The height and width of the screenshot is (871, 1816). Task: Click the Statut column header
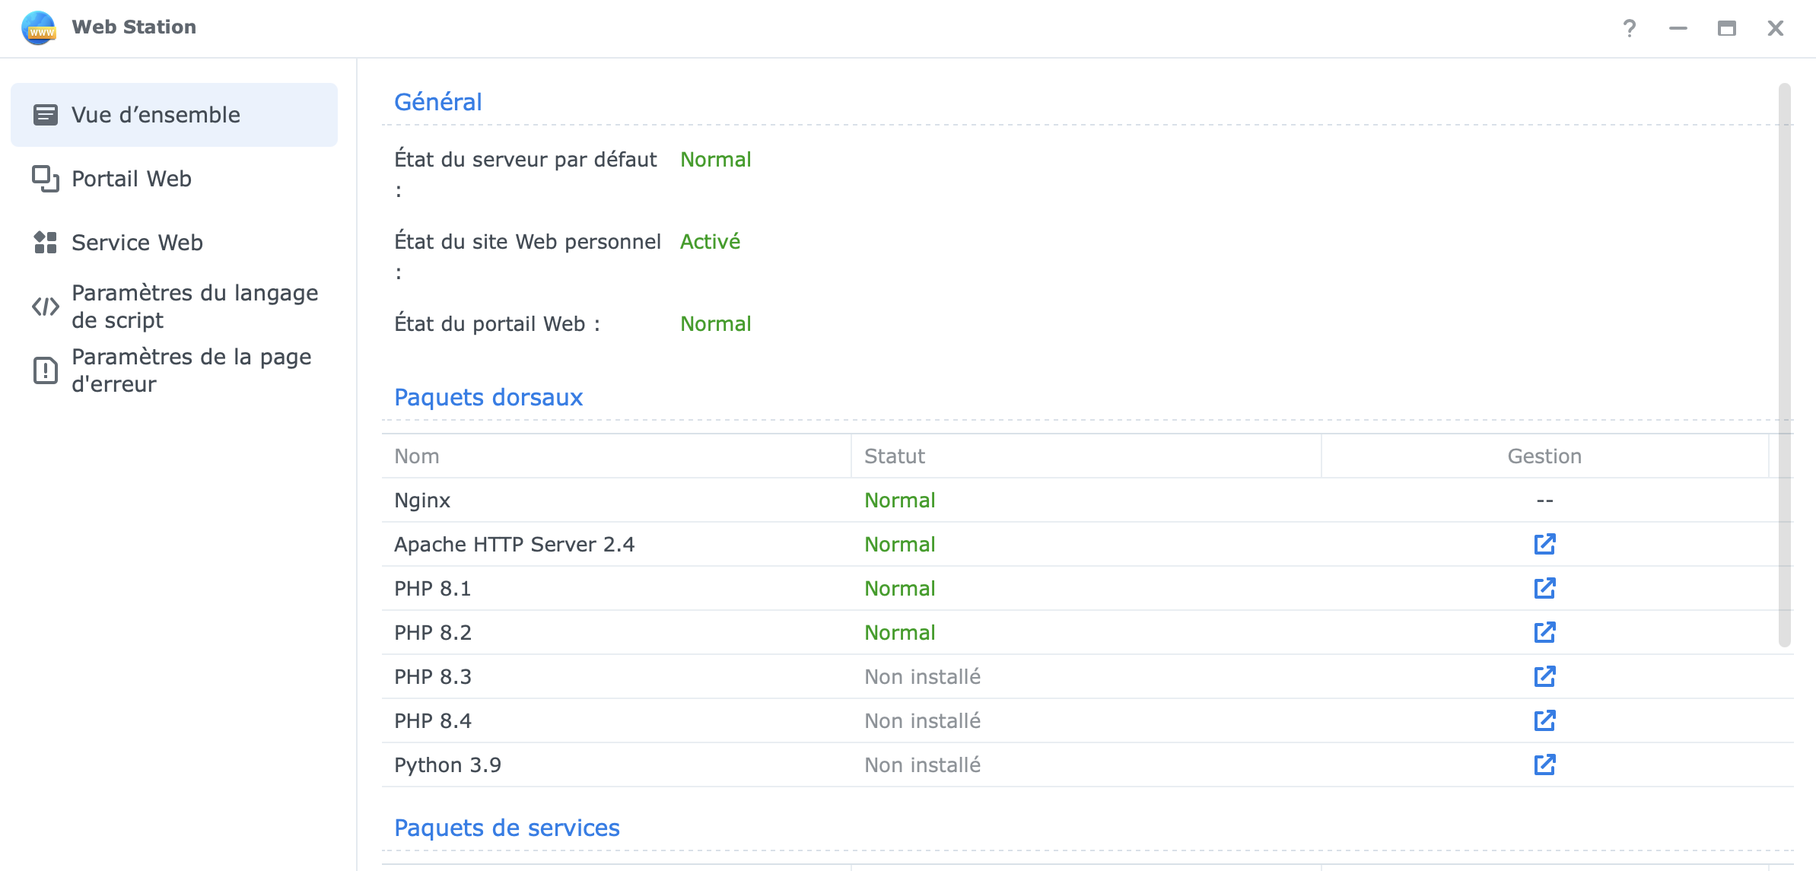click(895, 456)
